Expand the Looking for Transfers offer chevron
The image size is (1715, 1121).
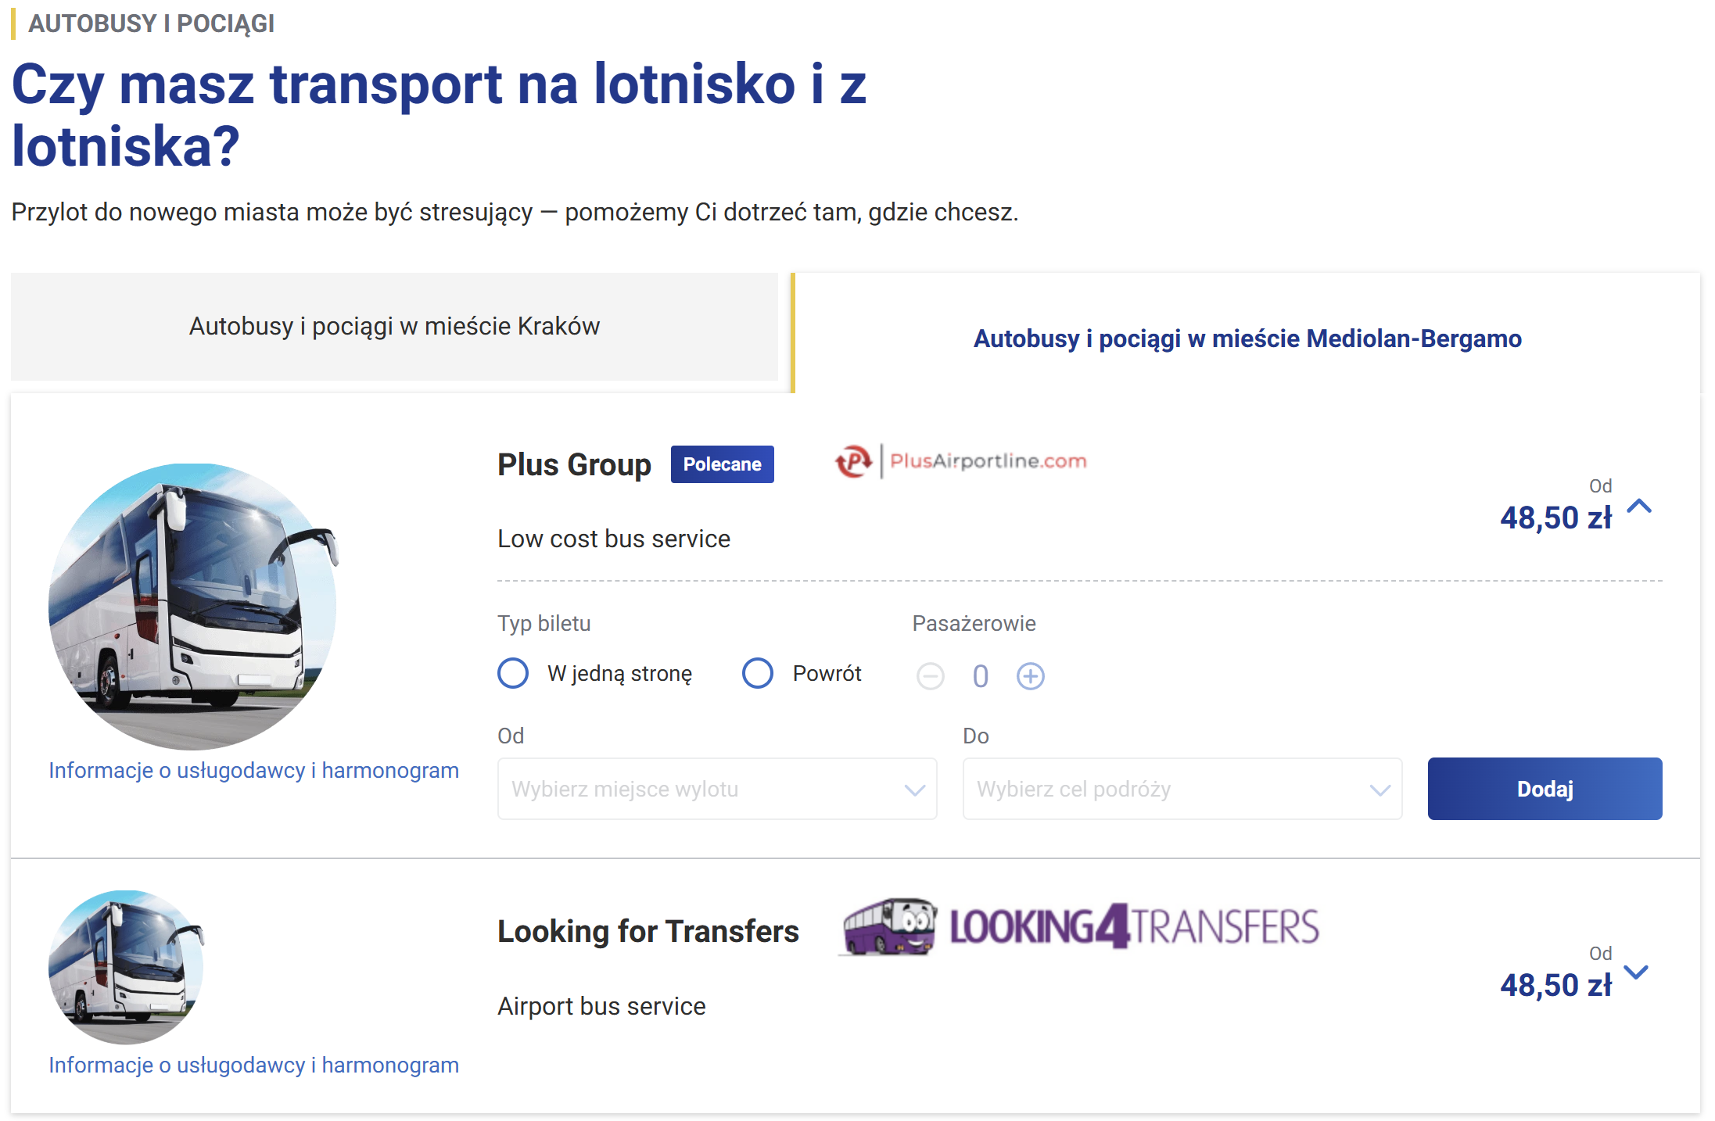pyautogui.click(x=1636, y=972)
